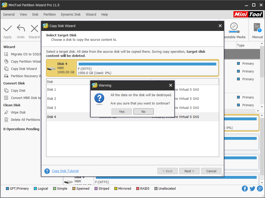Select Disk 3 in target list
The image size is (265, 198).
pyautogui.click(x=132, y=108)
